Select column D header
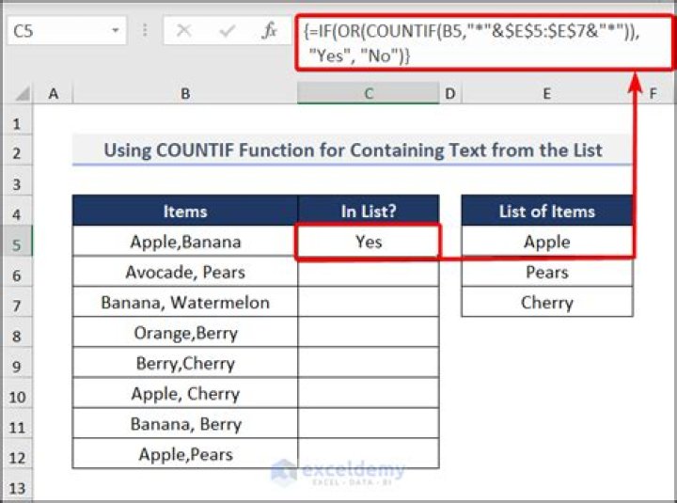Image resolution: width=677 pixels, height=503 pixels. [x=450, y=93]
